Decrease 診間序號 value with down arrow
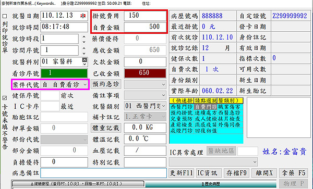The image size is (313, 189). click(x=84, y=53)
